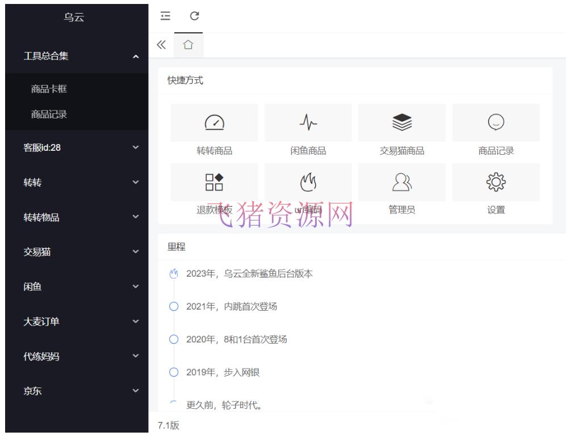Click the 工具总合集 menu label
The height and width of the screenshot is (436, 566).
coord(46,56)
